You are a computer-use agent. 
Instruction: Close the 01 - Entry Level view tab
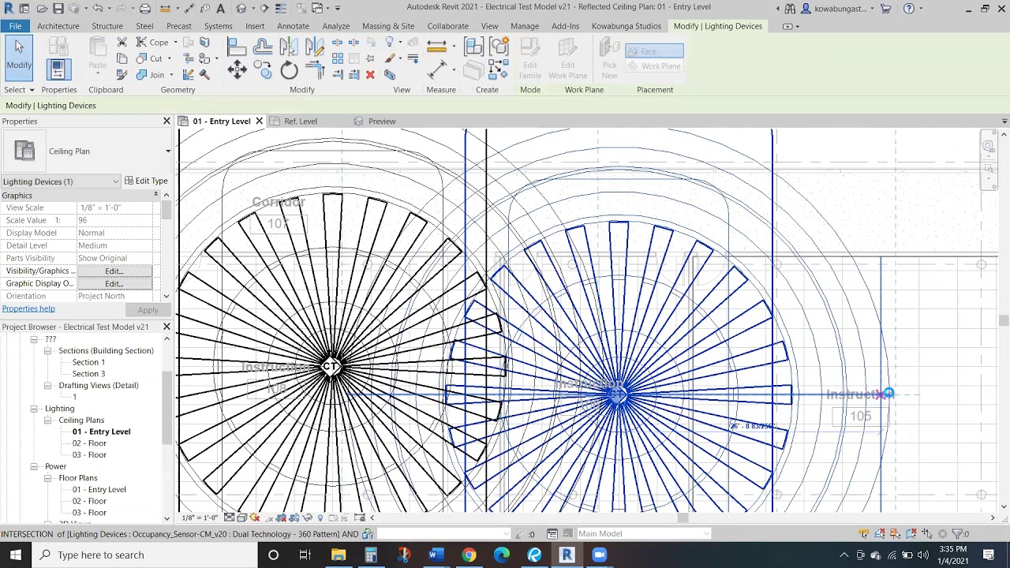point(259,121)
